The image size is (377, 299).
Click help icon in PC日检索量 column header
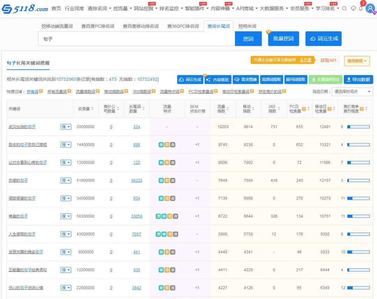point(304,109)
